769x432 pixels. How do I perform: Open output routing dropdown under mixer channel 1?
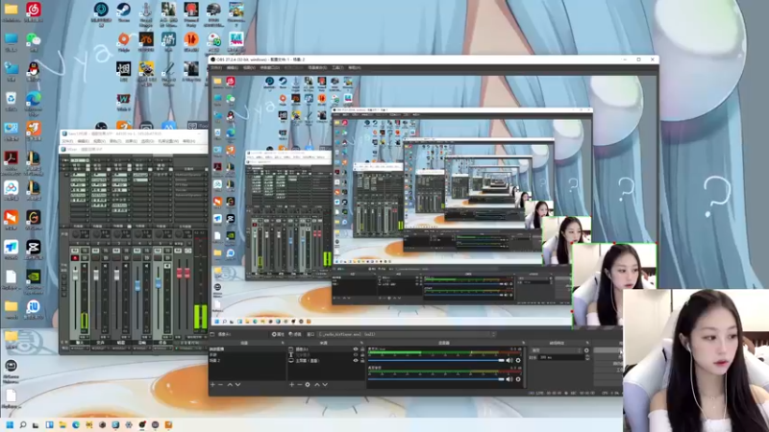(80, 348)
